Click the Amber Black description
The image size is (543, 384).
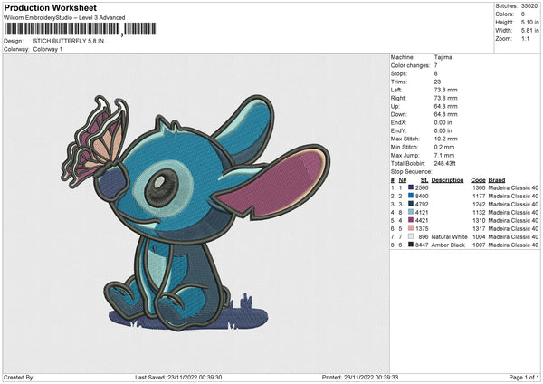tap(448, 245)
